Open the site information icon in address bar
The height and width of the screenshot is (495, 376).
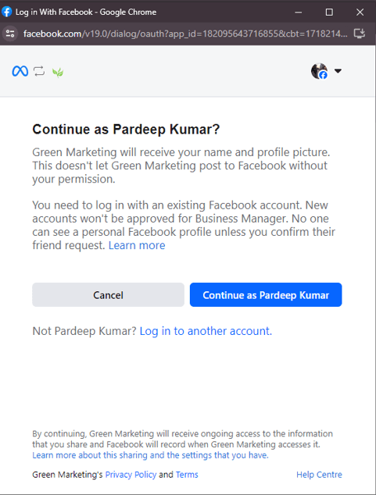point(10,34)
